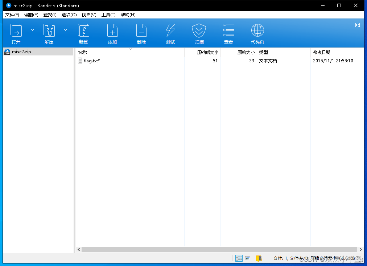Click the 文本文档 type cell
The height and width of the screenshot is (266, 367).
[268, 61]
